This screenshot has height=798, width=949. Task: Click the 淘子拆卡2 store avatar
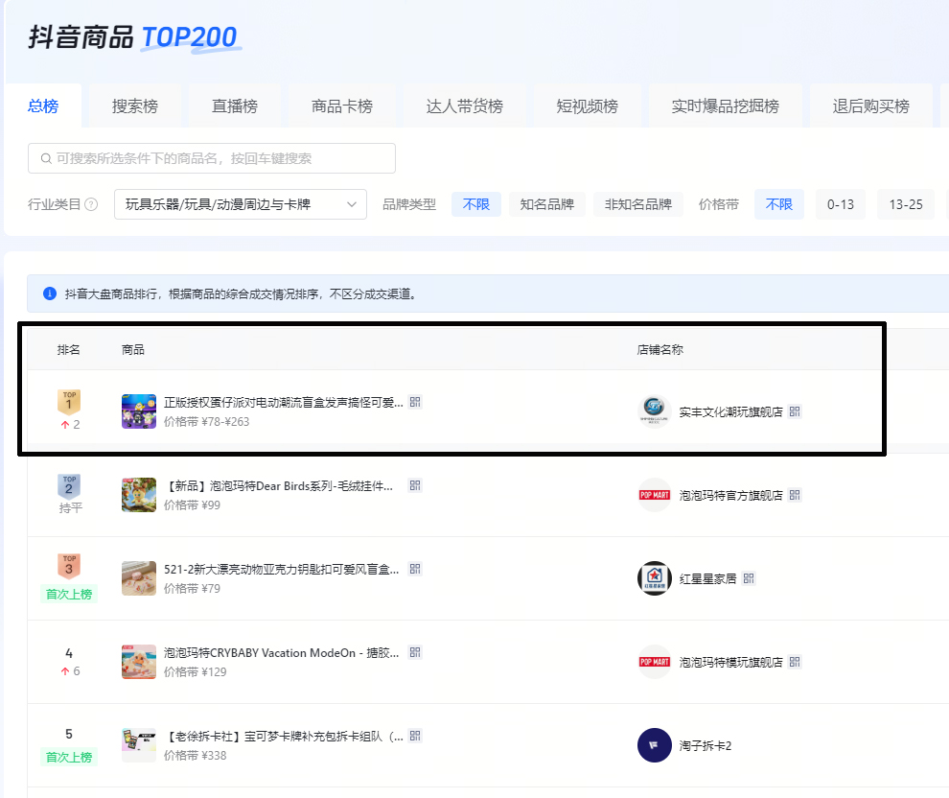pos(655,745)
